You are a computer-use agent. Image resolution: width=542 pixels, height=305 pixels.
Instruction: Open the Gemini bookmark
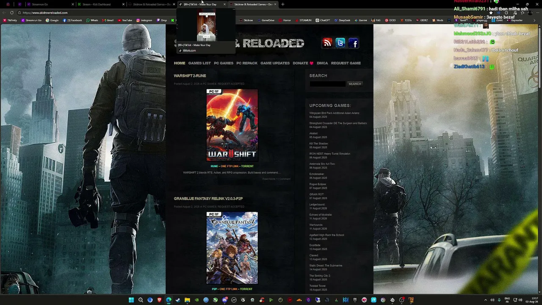coord(360,20)
